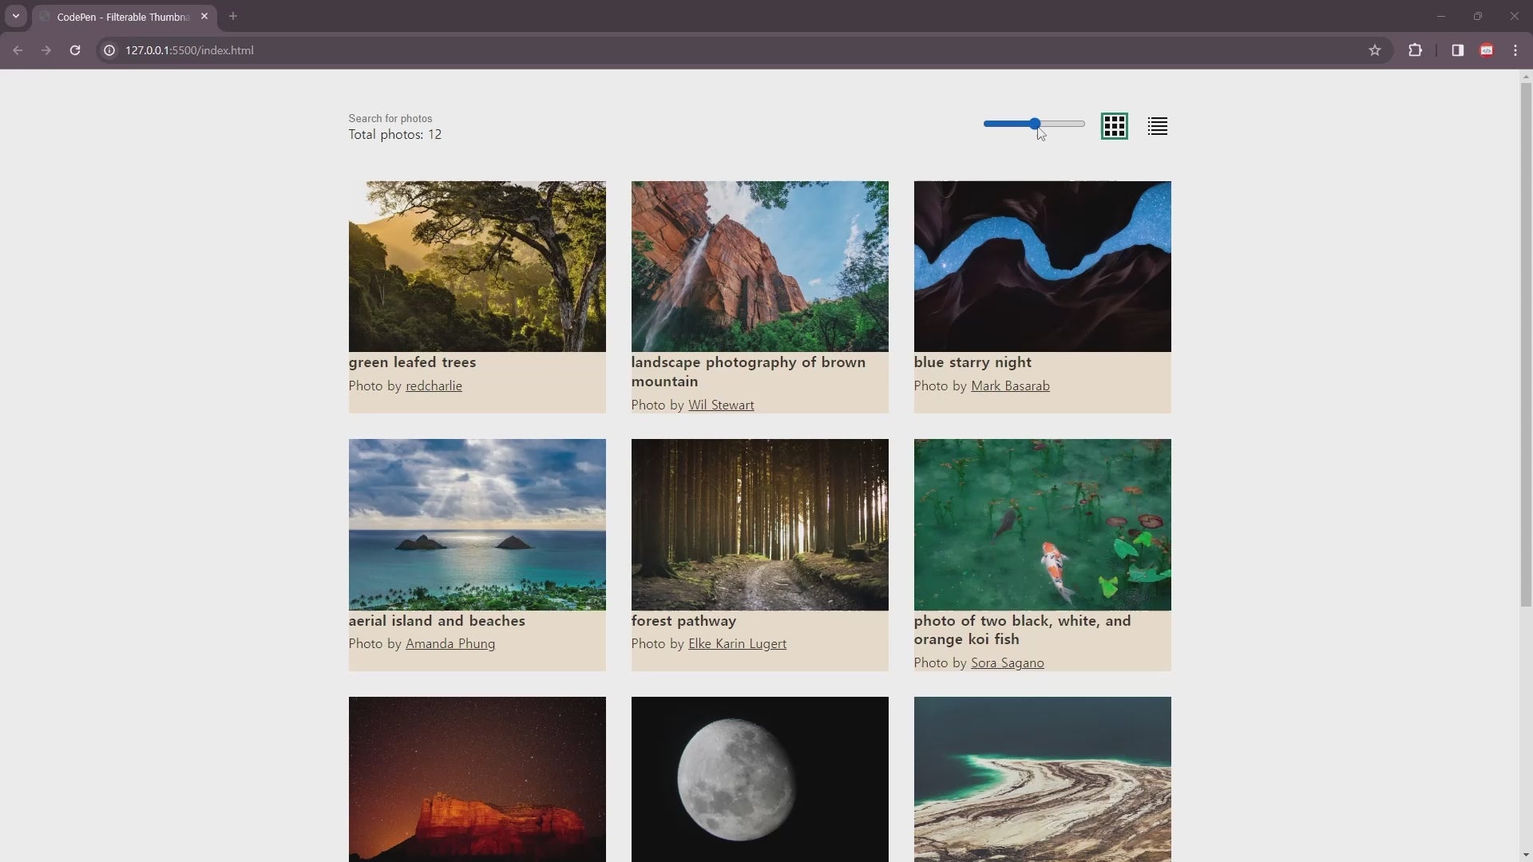This screenshot has height=862, width=1533.
Task: Open the browser Extensions puzzle icon
Action: (x=1415, y=50)
